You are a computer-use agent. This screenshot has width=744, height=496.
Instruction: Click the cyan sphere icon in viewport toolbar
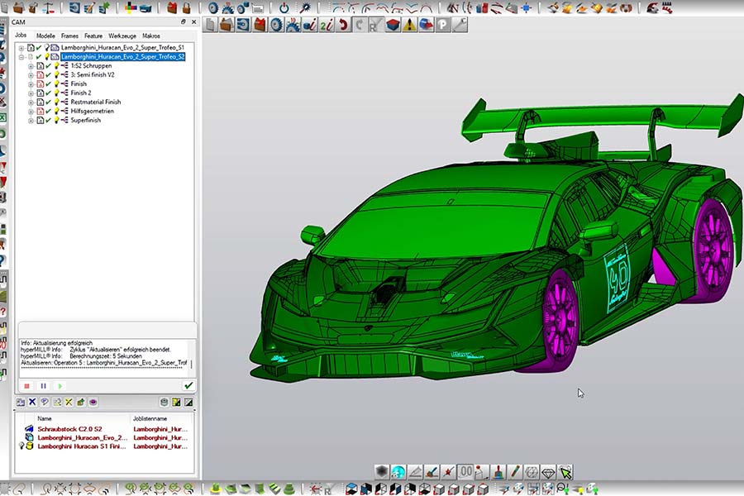pyautogui.click(x=398, y=472)
